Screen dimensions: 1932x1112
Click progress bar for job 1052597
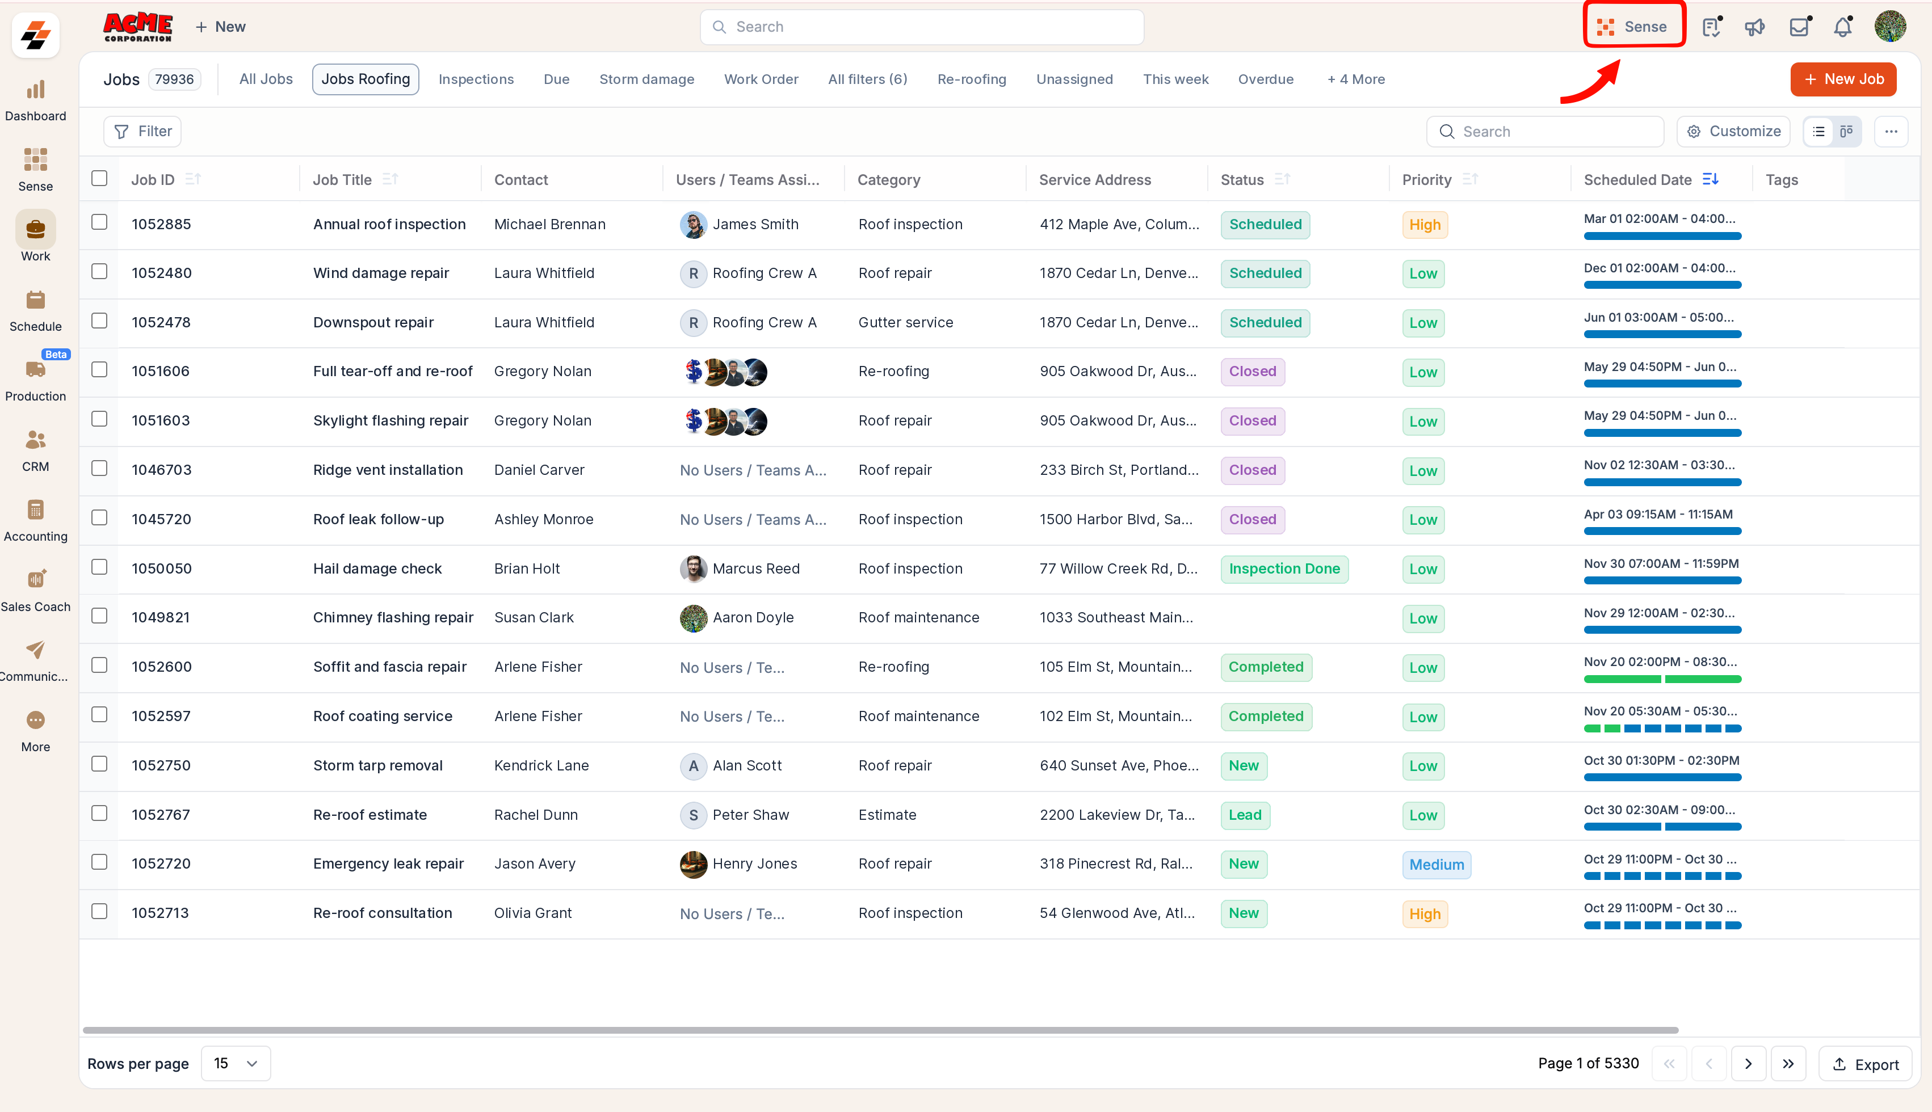click(1662, 728)
